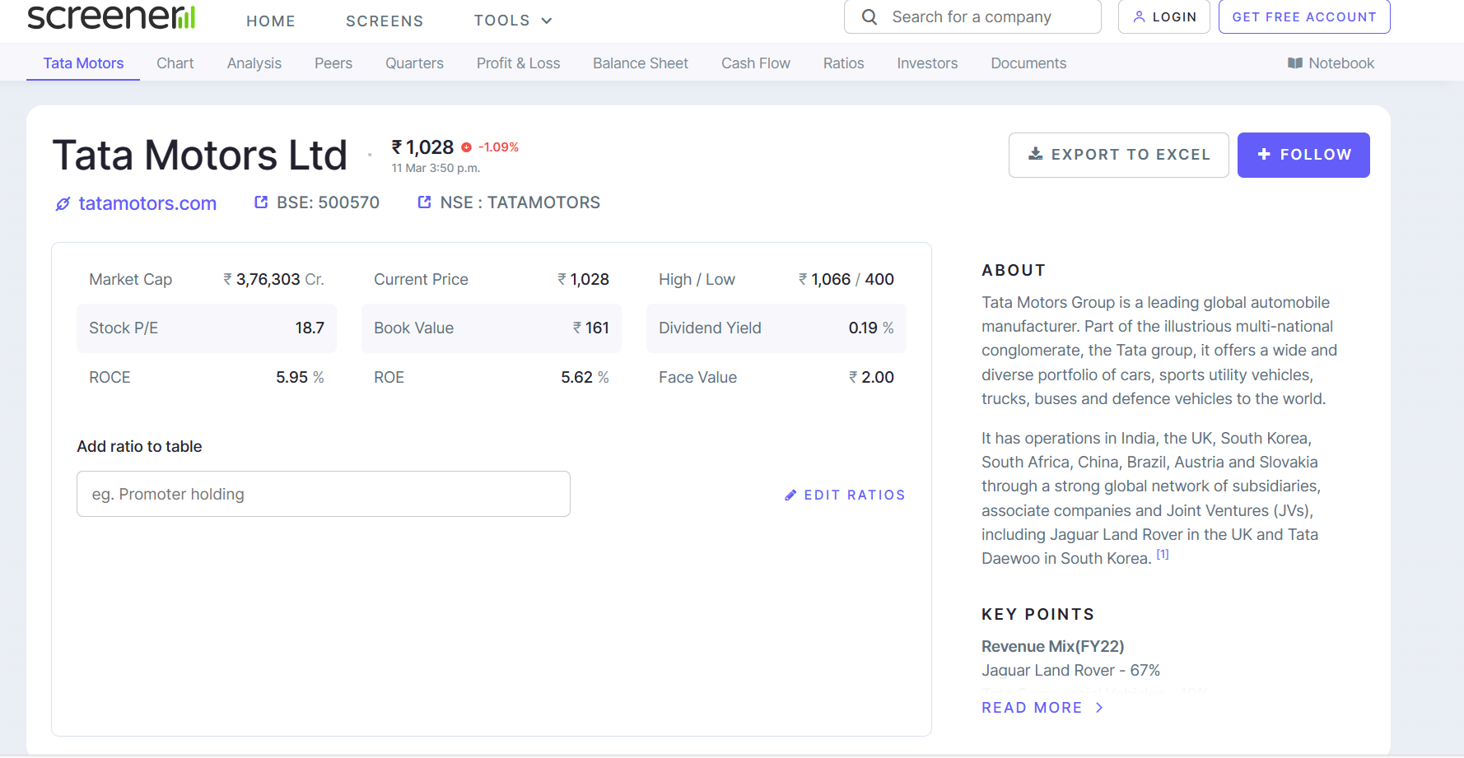Click the Screener logo
Image resolution: width=1464 pixels, height=758 pixels.
111,16
